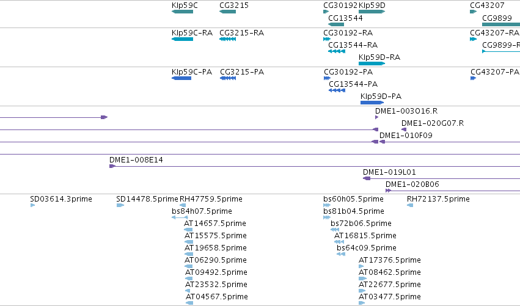The image size is (520, 306).
Task: Click the AT14657.5prime EST label
Action: [x=215, y=224]
